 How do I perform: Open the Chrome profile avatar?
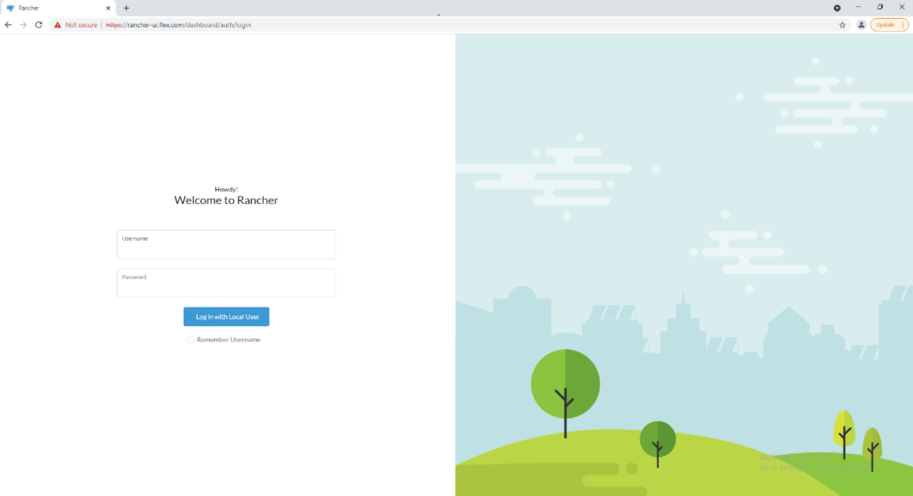click(x=861, y=25)
